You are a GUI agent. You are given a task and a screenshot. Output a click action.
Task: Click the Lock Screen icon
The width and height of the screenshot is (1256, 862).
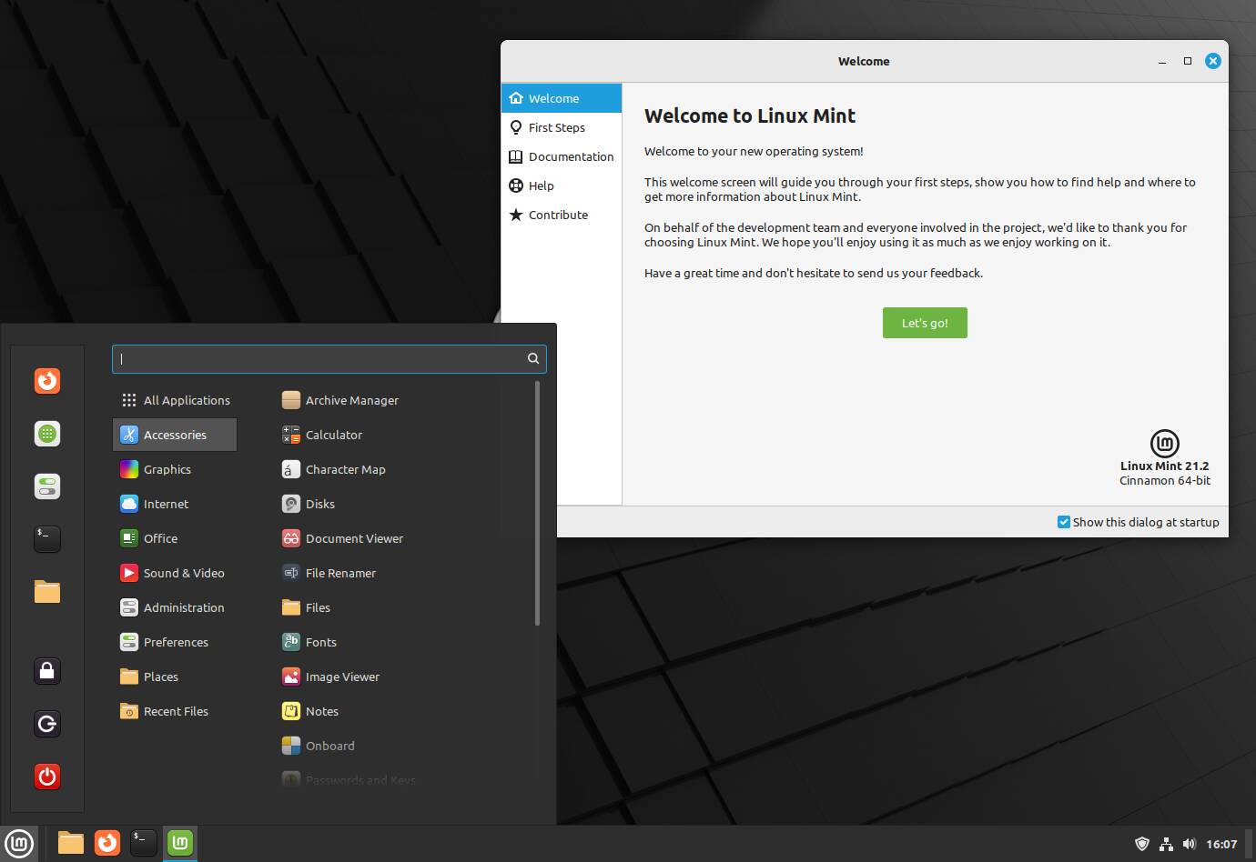pyautogui.click(x=47, y=671)
